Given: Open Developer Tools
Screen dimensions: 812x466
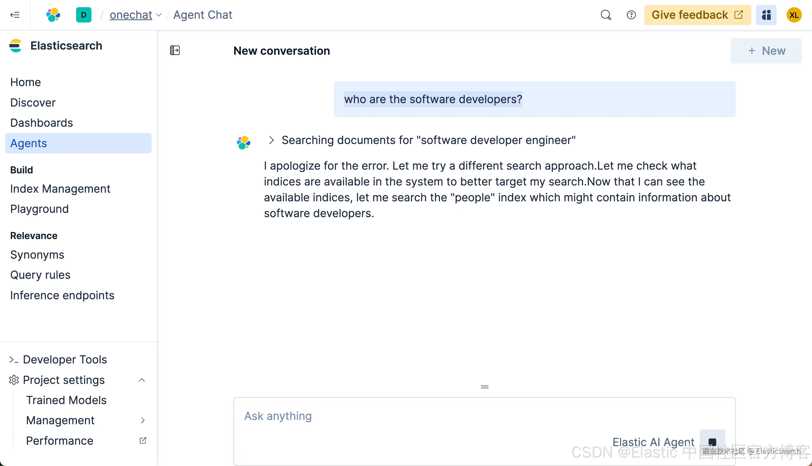Looking at the screenshot, I should click(65, 359).
